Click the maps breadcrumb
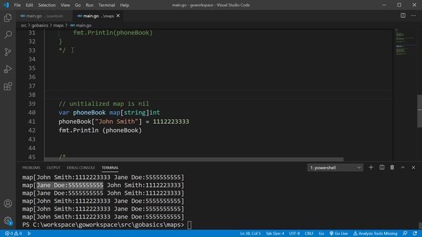 click(58, 25)
